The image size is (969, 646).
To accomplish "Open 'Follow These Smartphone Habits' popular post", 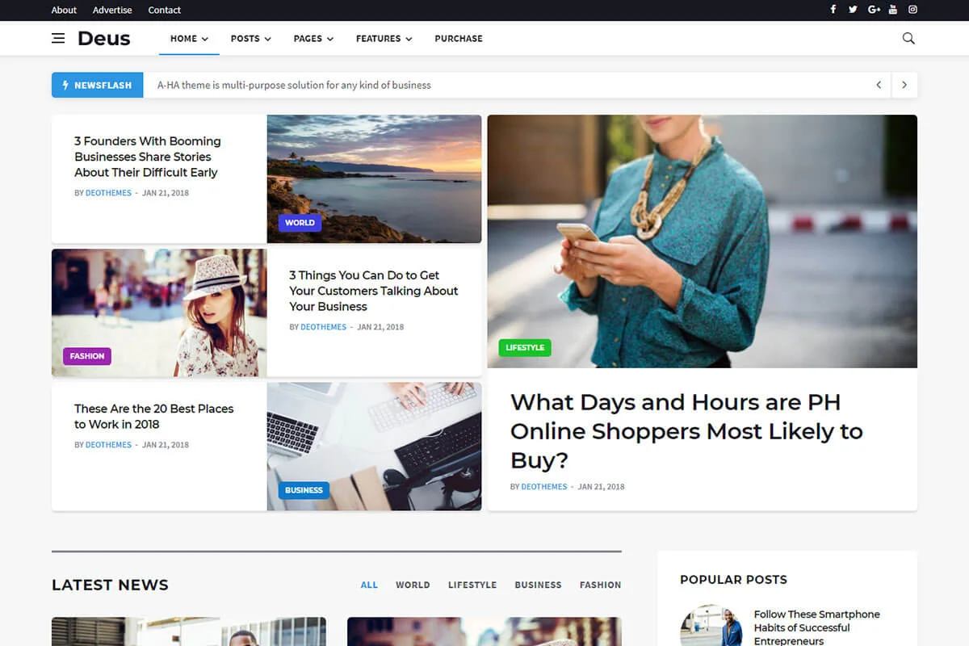I will tap(817, 627).
